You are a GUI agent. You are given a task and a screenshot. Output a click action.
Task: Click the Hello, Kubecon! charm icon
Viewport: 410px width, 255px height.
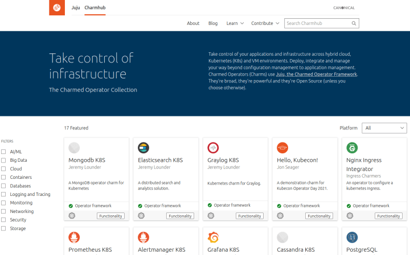282,148
